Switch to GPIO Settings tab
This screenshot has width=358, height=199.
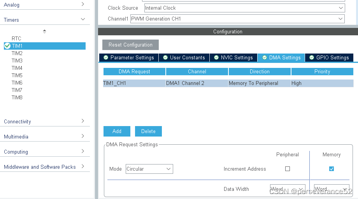329,57
